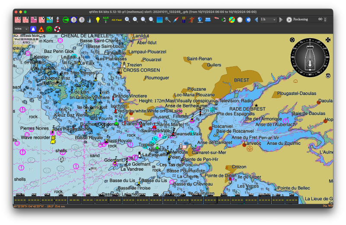Viewport: 346px width, 225px height.
Task: Open the mins units dropdown
Action: coord(21,29)
